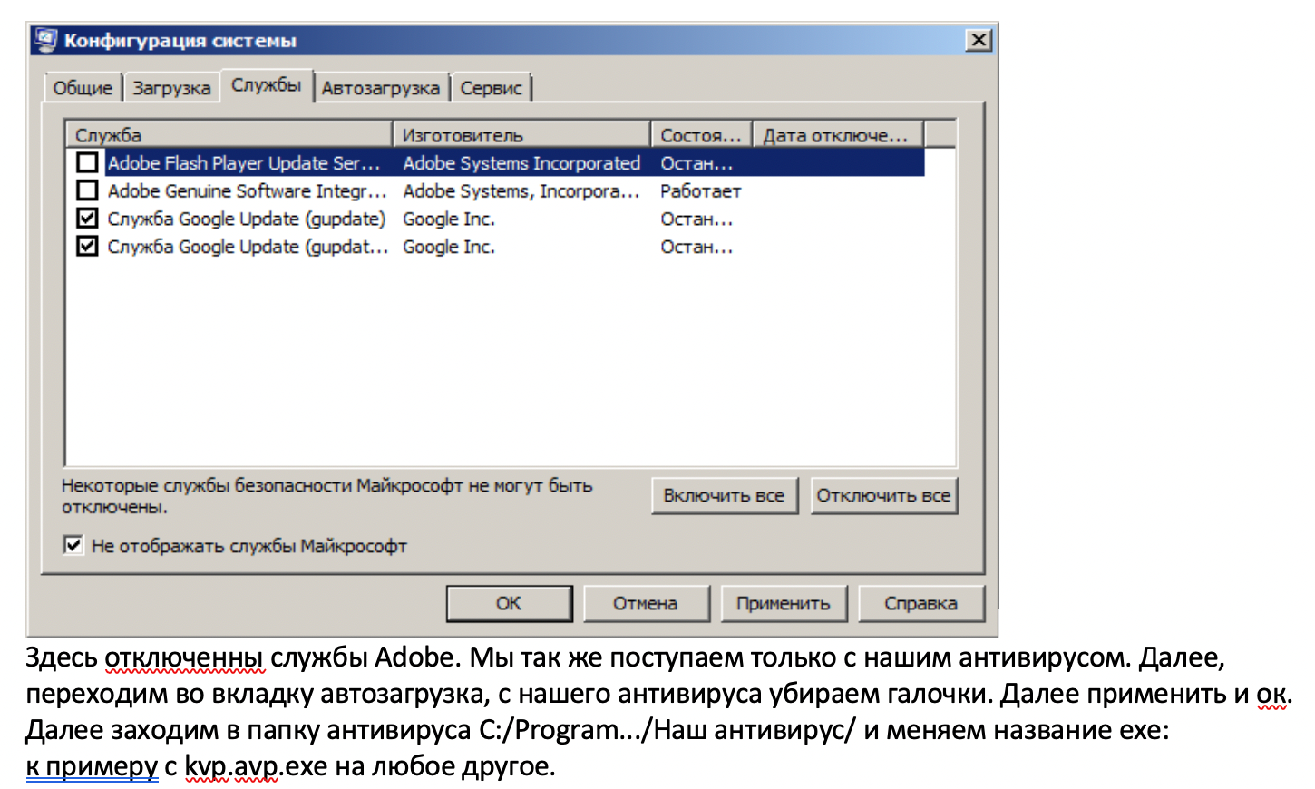
Task: Sort by Дата отключения column header
Action: [x=838, y=135]
